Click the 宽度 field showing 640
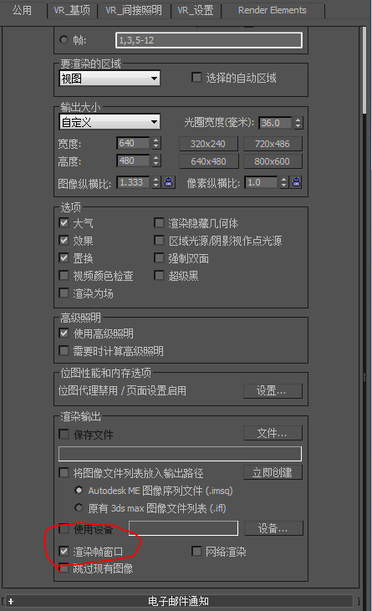Image resolution: width=372 pixels, height=611 pixels. 133,143
